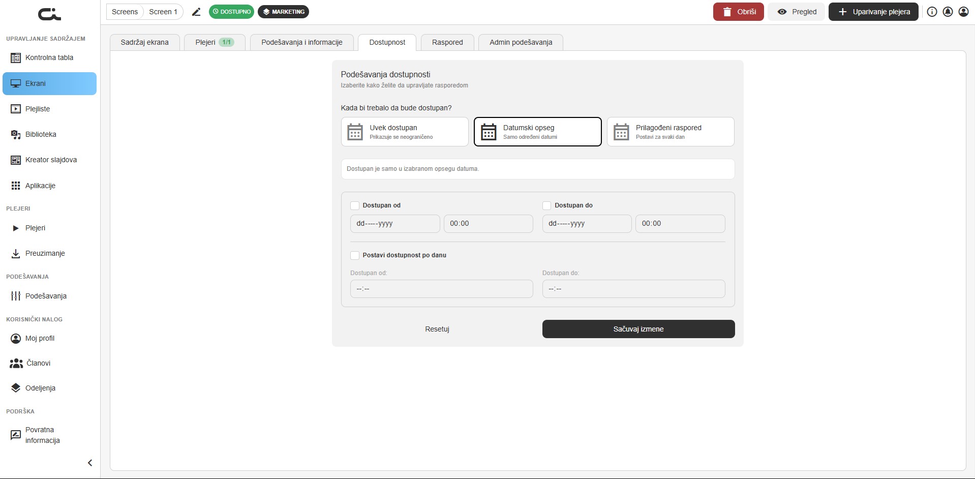The height and width of the screenshot is (479, 975).
Task: Click the Moj profil avatar icon
Action: click(x=16, y=338)
